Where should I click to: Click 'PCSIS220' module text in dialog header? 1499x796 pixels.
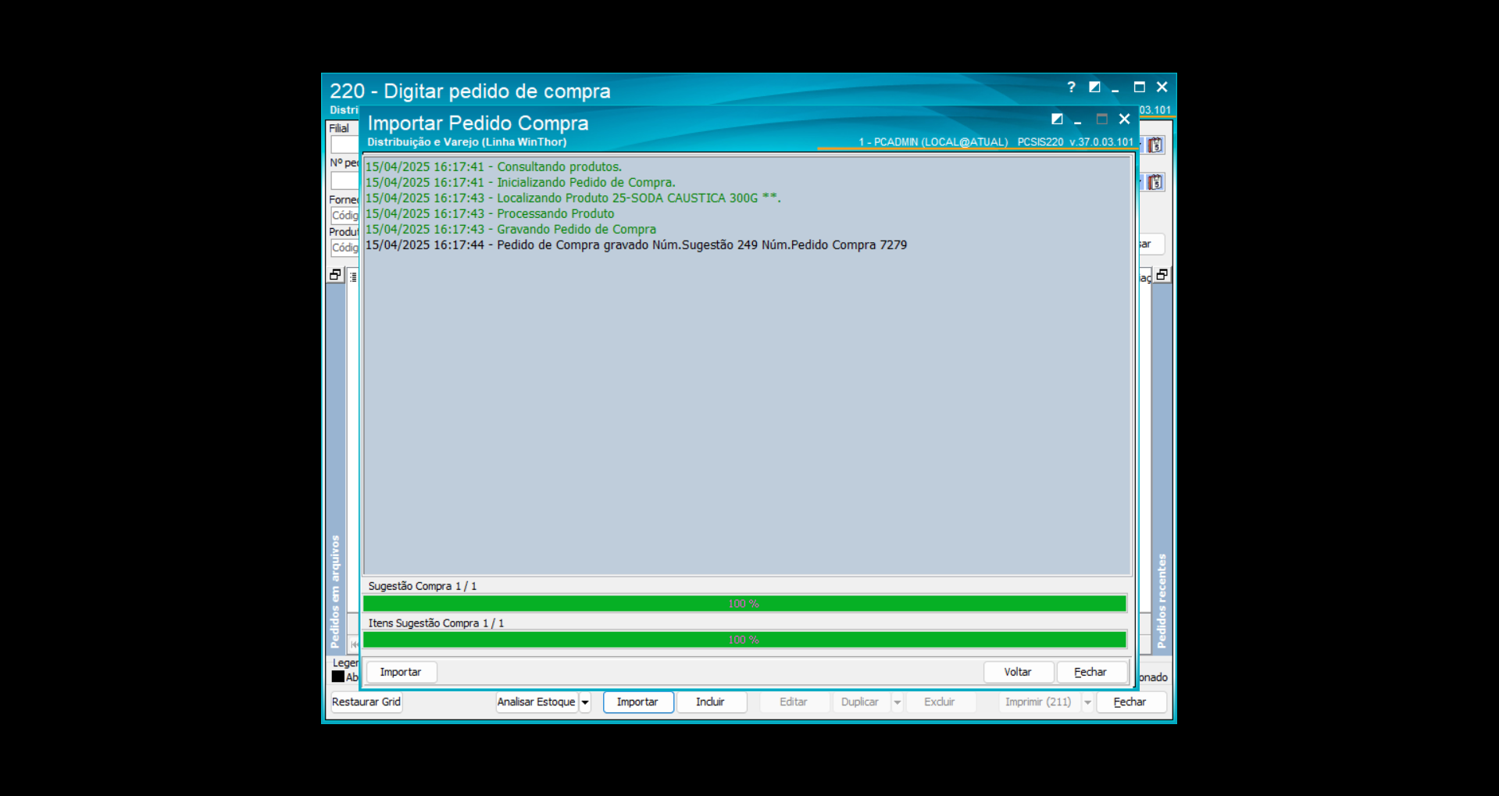(1040, 142)
